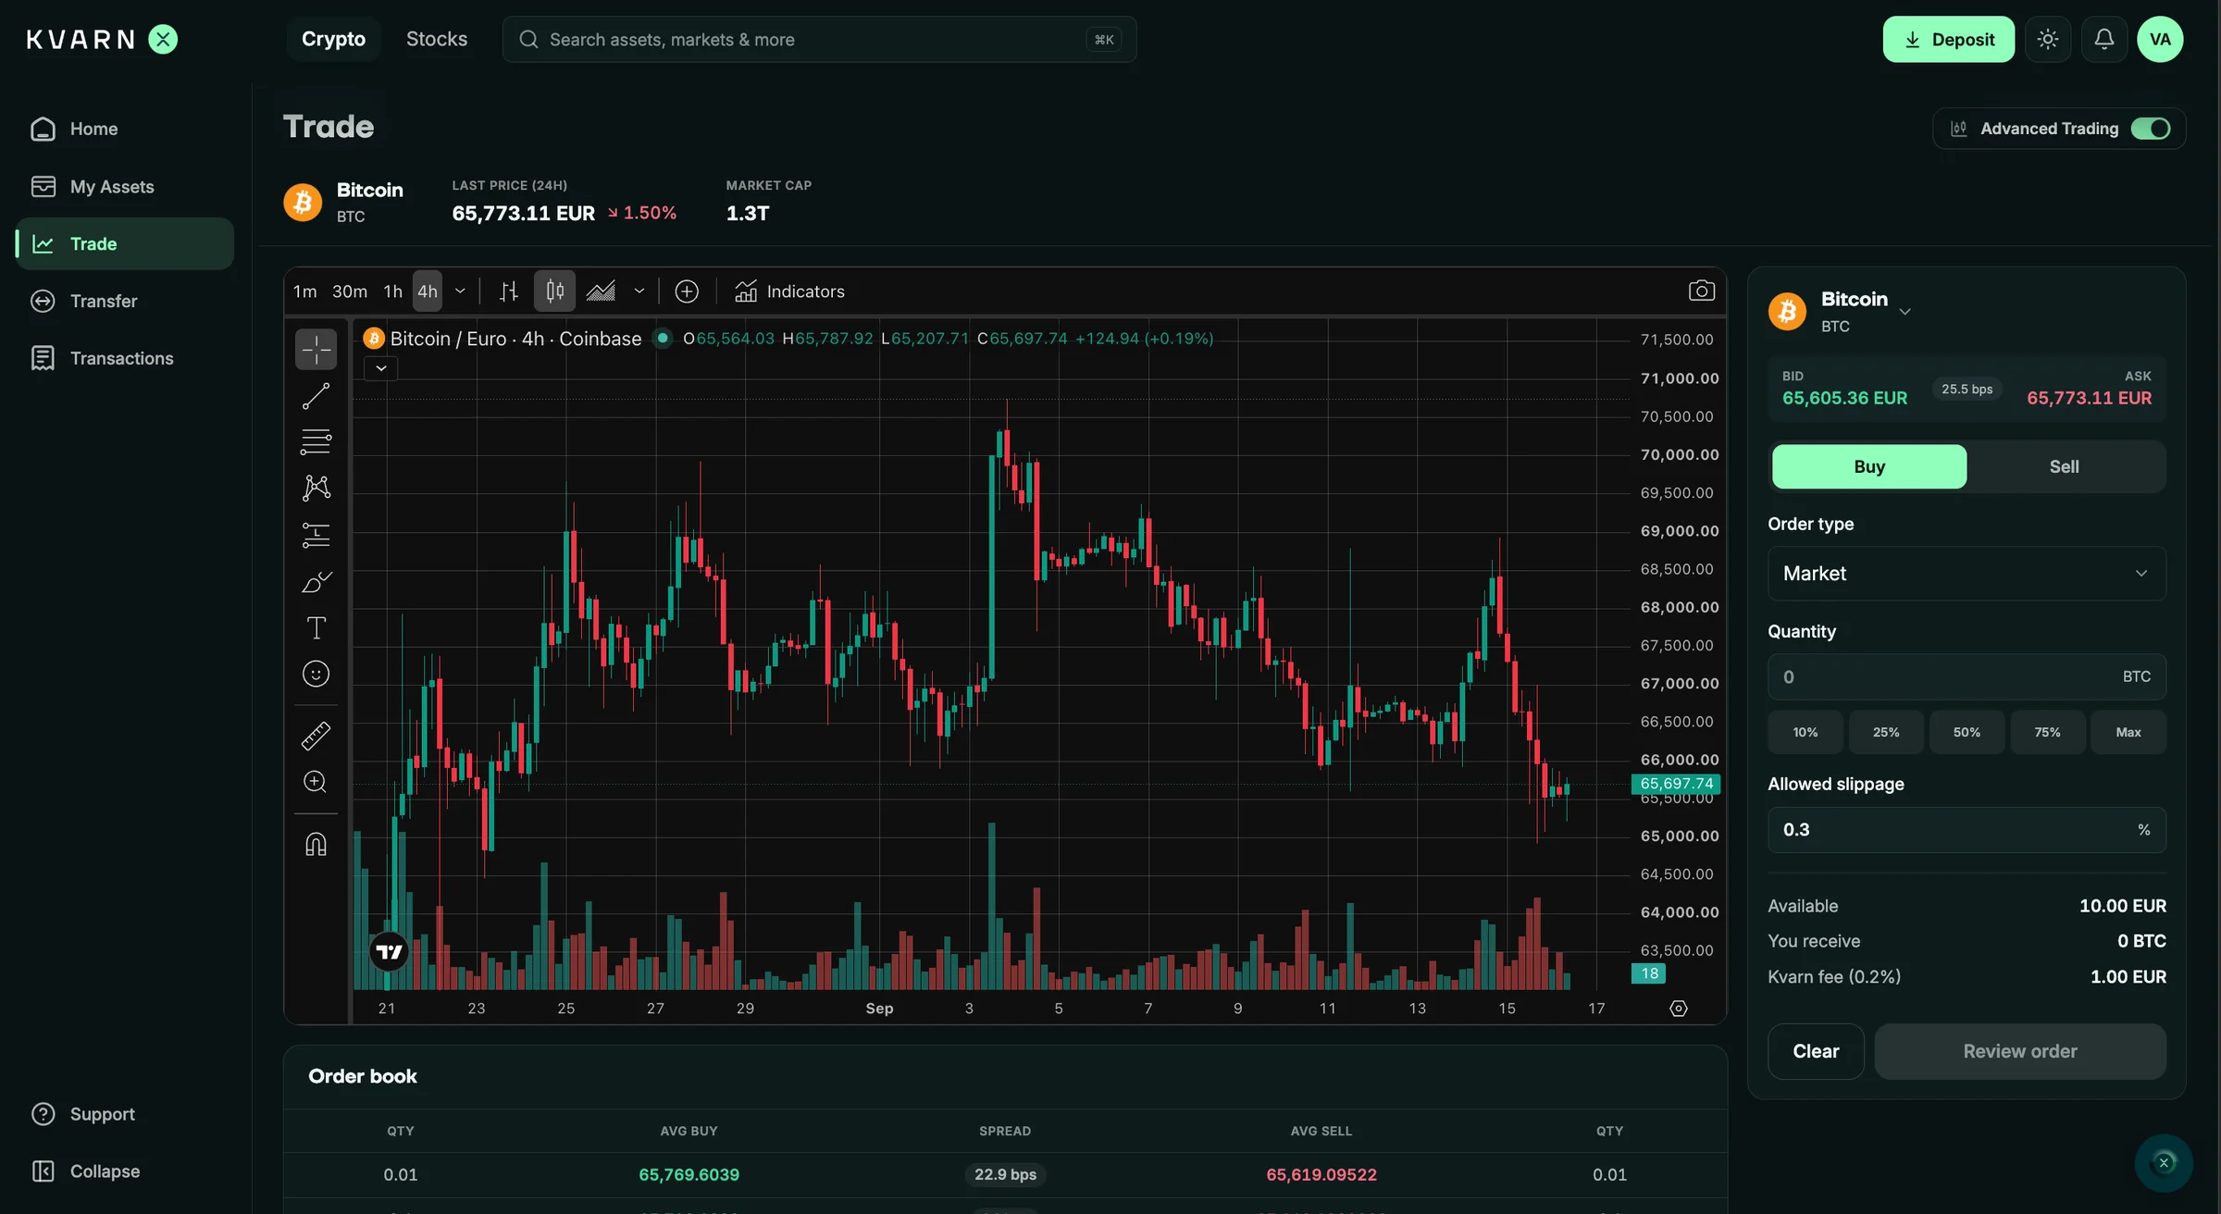Screen dimensions: 2221x1214
Task: Focus the search assets field
Action: 819,39
